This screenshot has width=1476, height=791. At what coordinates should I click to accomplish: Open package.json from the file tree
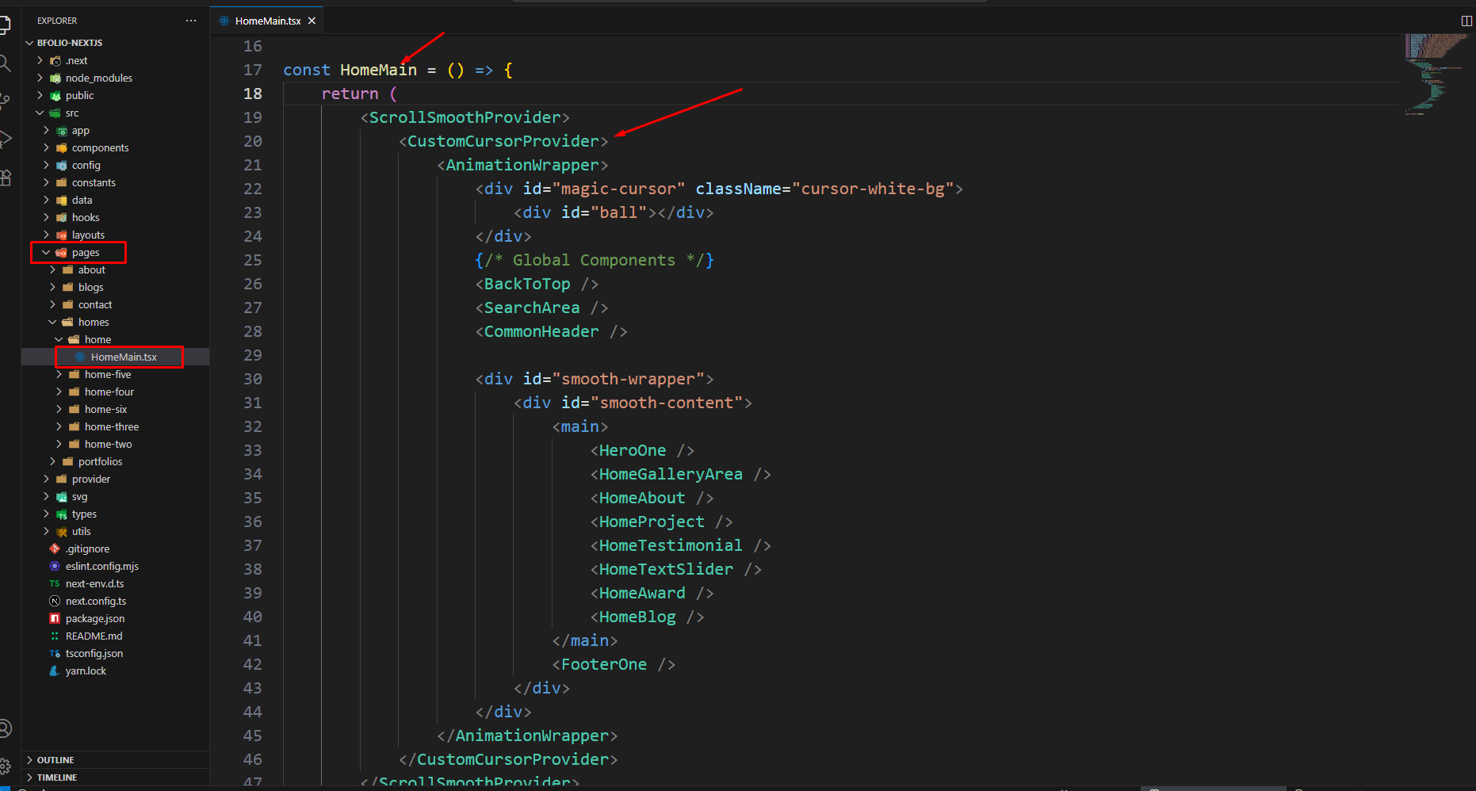tap(94, 619)
